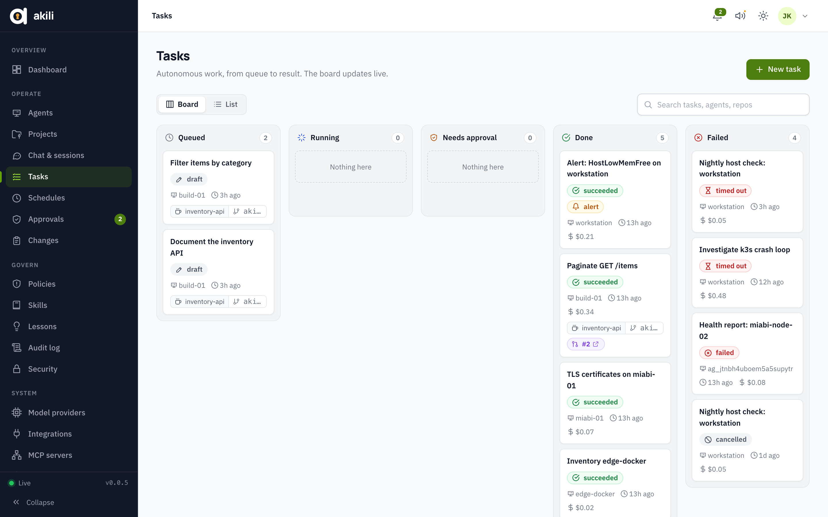Click the Integrations plug icon
The width and height of the screenshot is (828, 517).
(16, 434)
